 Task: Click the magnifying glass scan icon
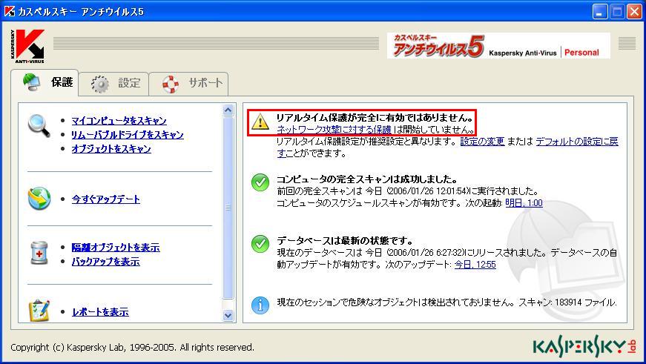pos(39,126)
